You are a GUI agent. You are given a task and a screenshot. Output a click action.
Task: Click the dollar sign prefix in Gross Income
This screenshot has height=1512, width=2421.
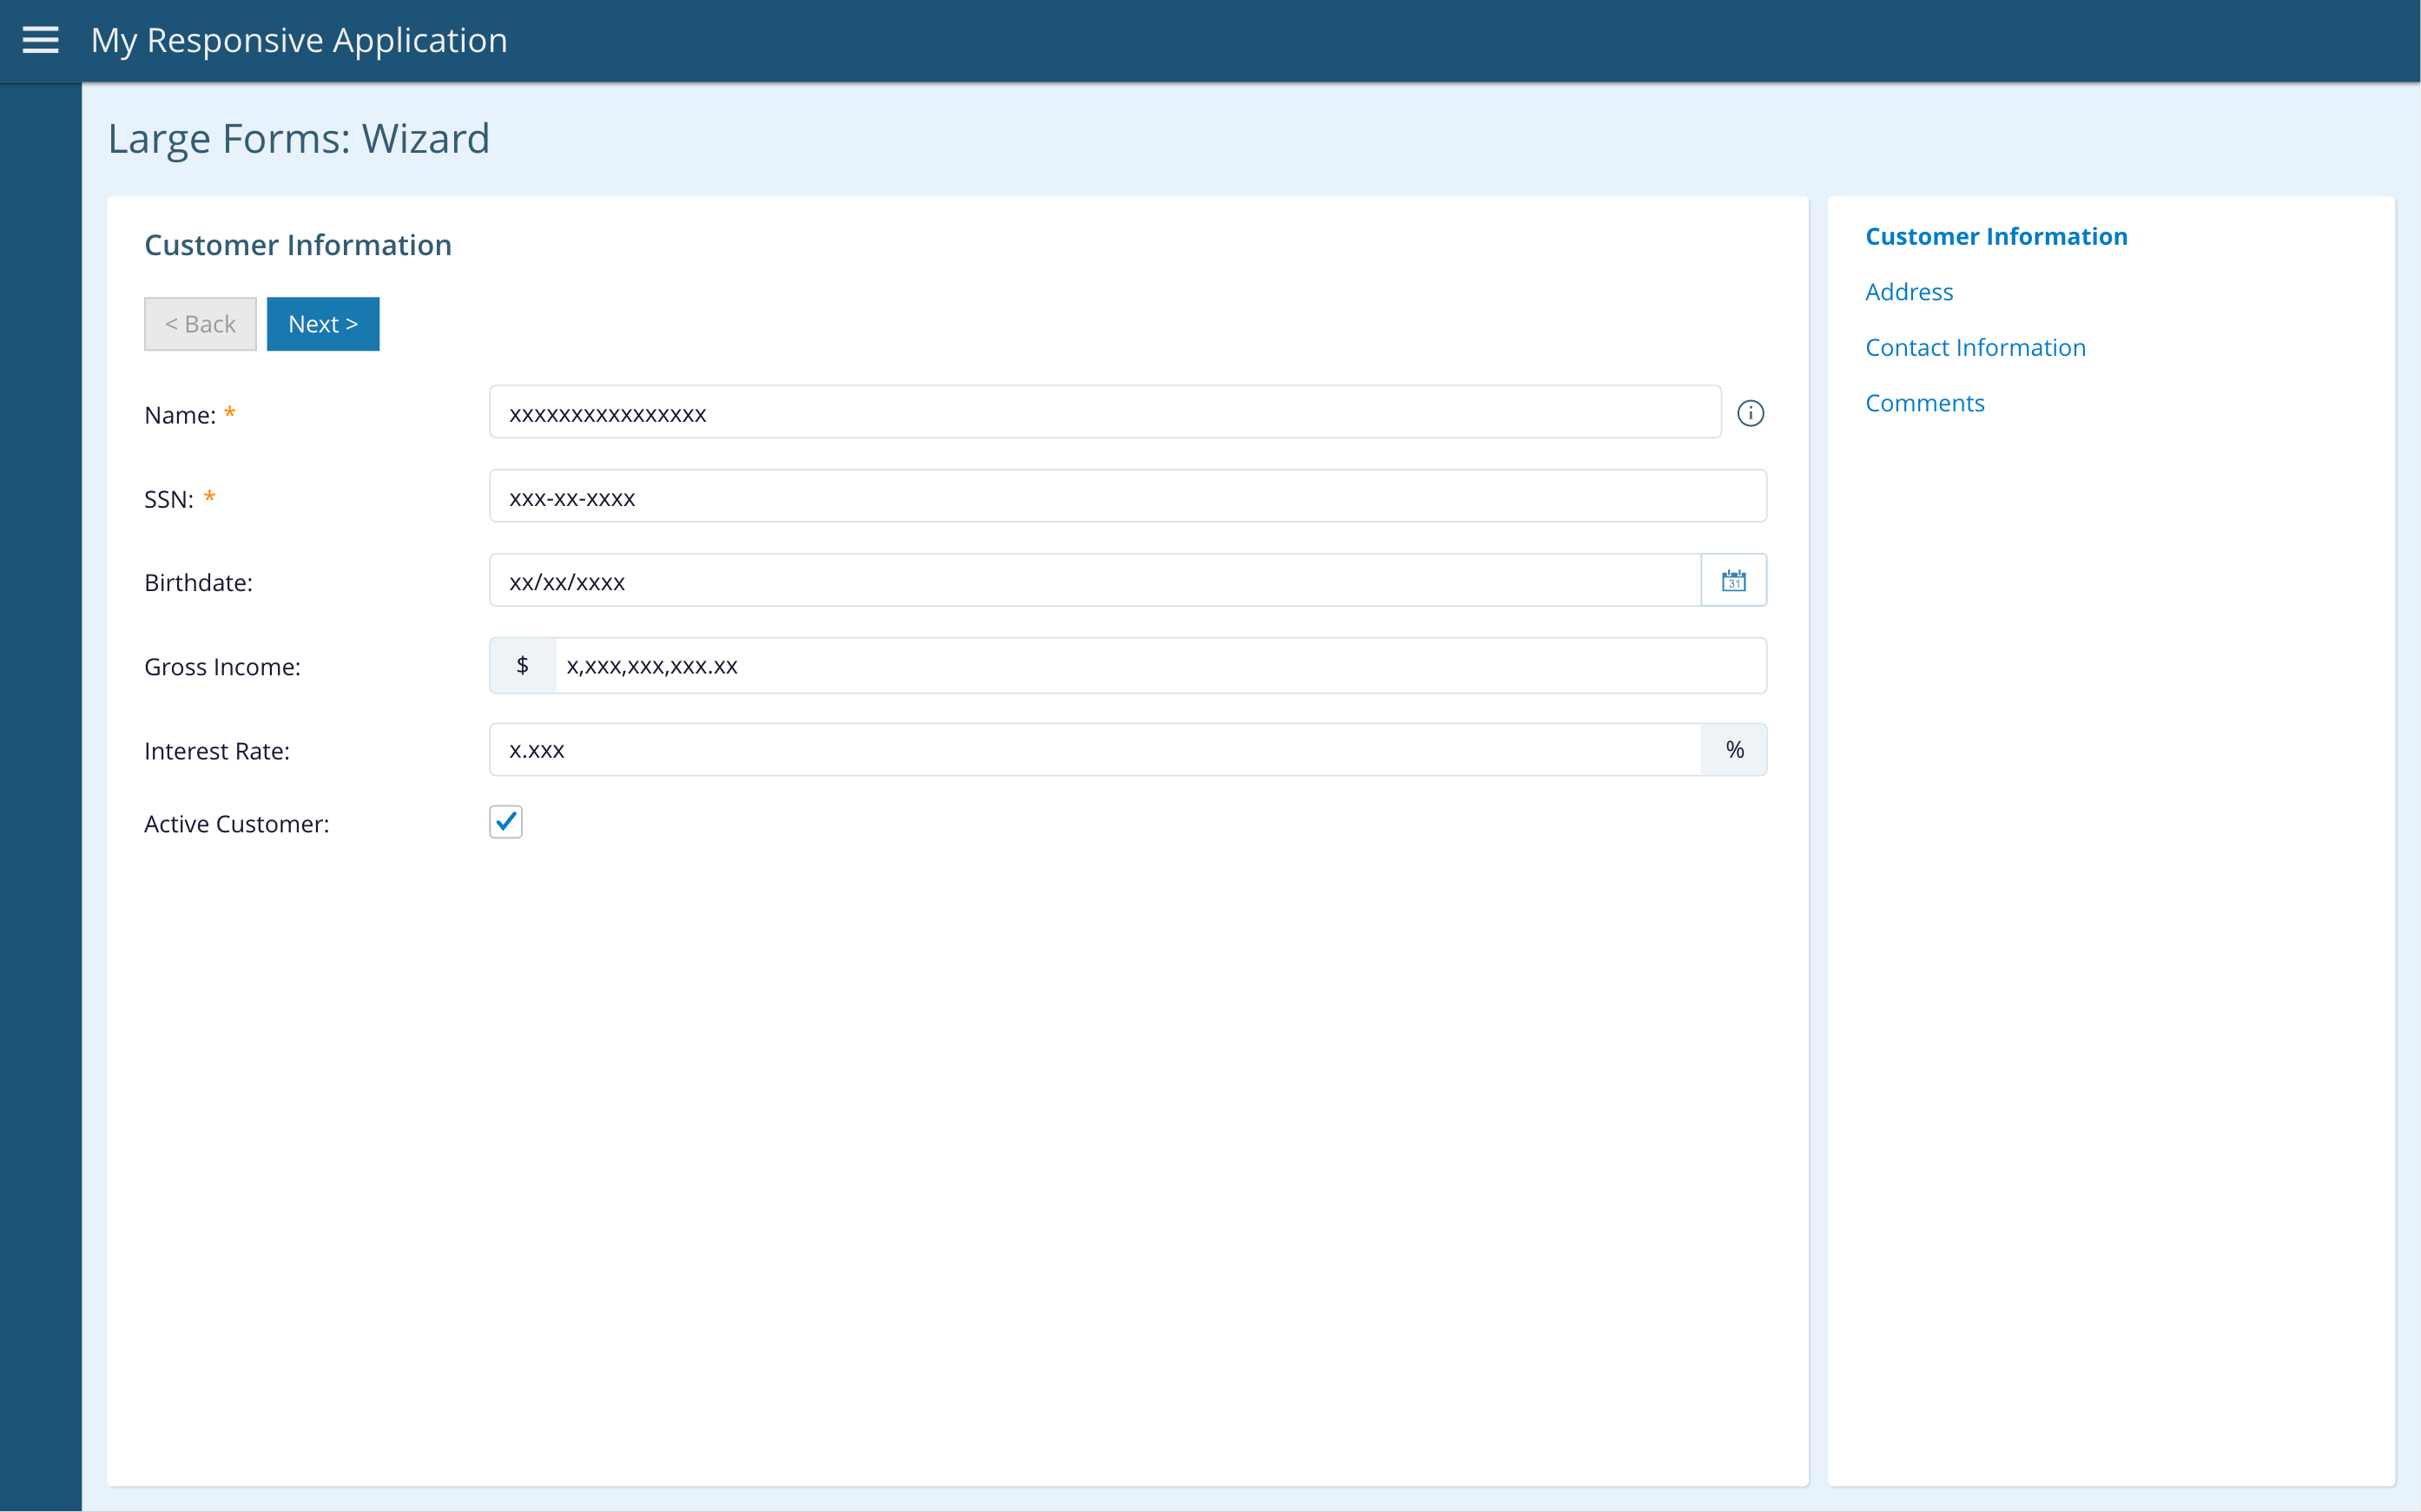click(522, 666)
